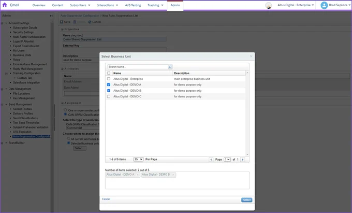Click Save in the page toolbar
Viewport: 352px width, 213px height.
tap(65, 22)
